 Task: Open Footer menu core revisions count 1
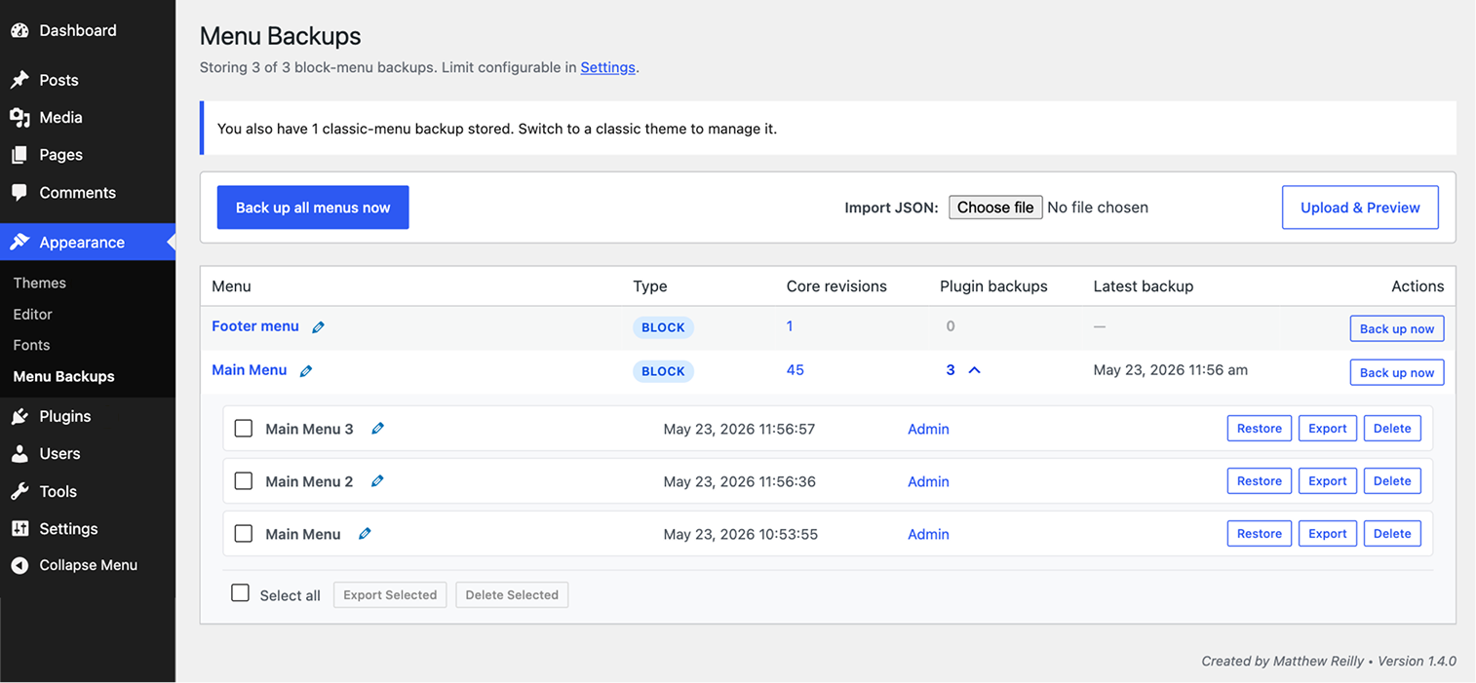790,326
